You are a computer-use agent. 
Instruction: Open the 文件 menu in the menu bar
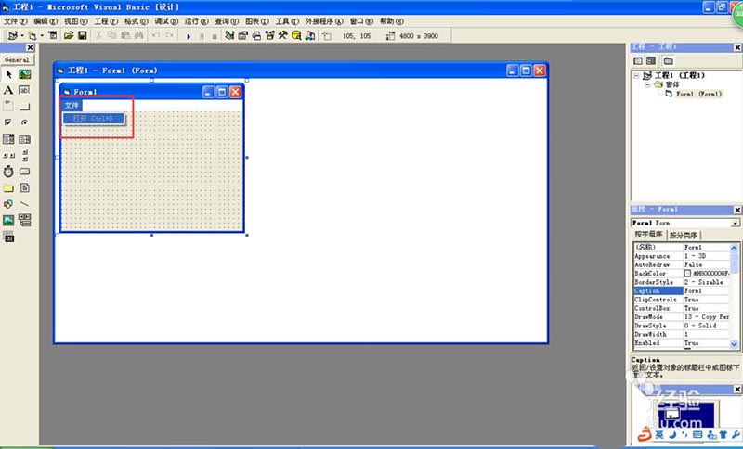pos(15,21)
